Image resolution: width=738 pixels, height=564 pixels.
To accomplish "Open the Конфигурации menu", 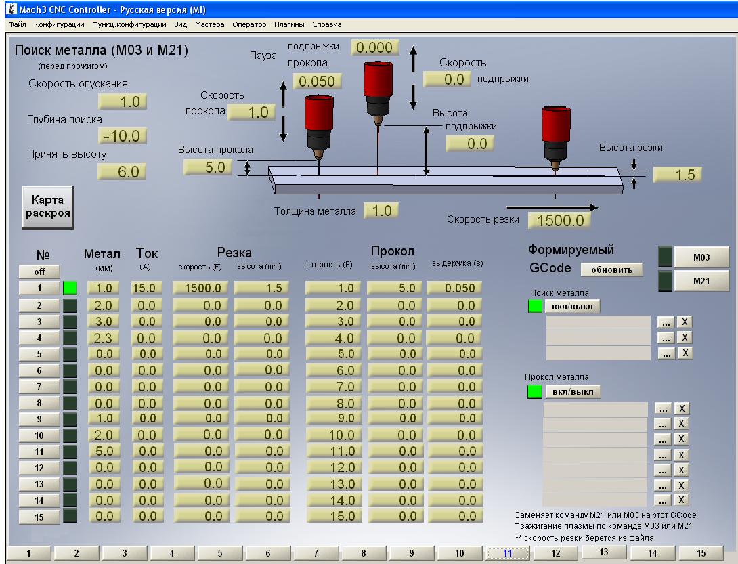I will pyautogui.click(x=59, y=24).
